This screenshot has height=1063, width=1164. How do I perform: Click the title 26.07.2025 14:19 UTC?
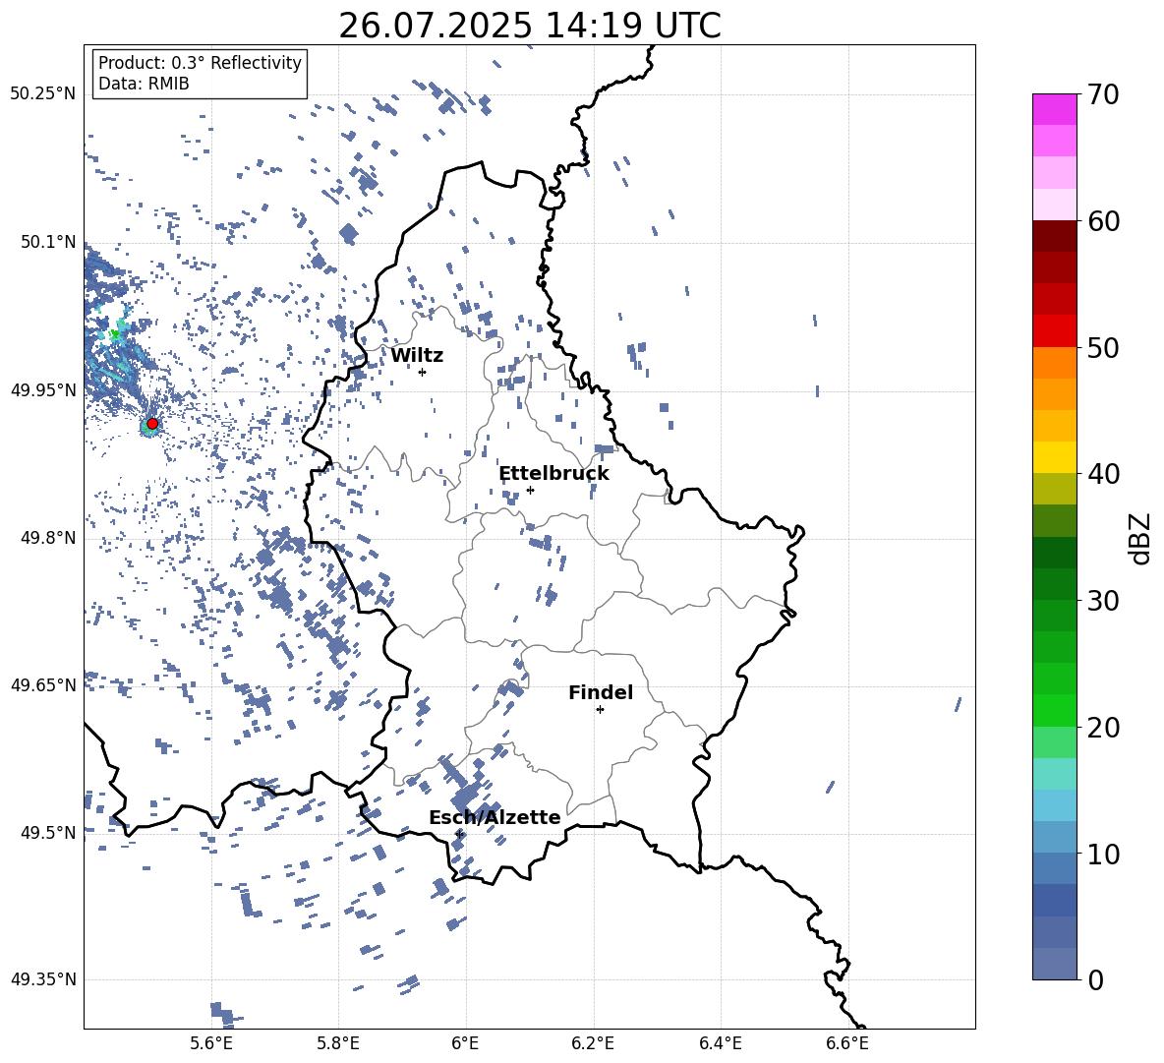pos(530,26)
